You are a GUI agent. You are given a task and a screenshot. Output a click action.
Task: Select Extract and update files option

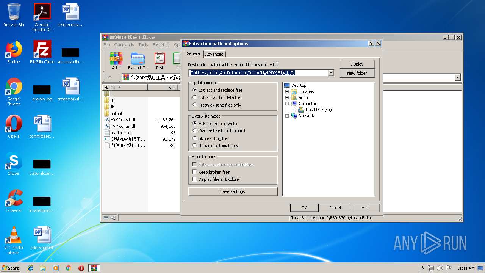click(x=218, y=97)
